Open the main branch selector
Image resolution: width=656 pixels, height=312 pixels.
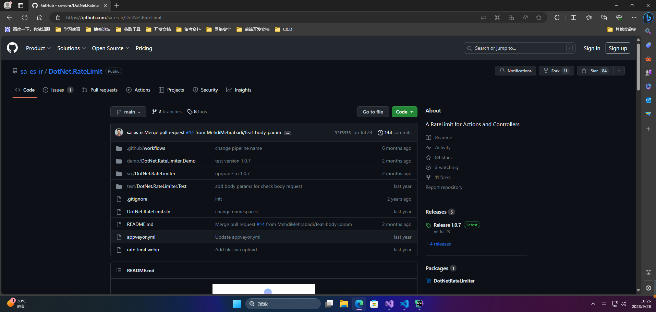click(x=128, y=112)
